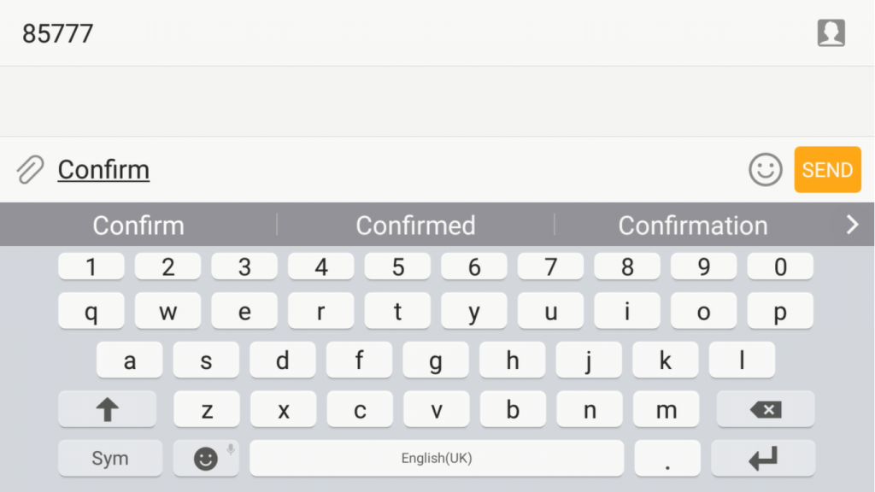Screen dimensions: 875x492
Task: Tap the backspace delete key
Action: pyautogui.click(x=766, y=409)
